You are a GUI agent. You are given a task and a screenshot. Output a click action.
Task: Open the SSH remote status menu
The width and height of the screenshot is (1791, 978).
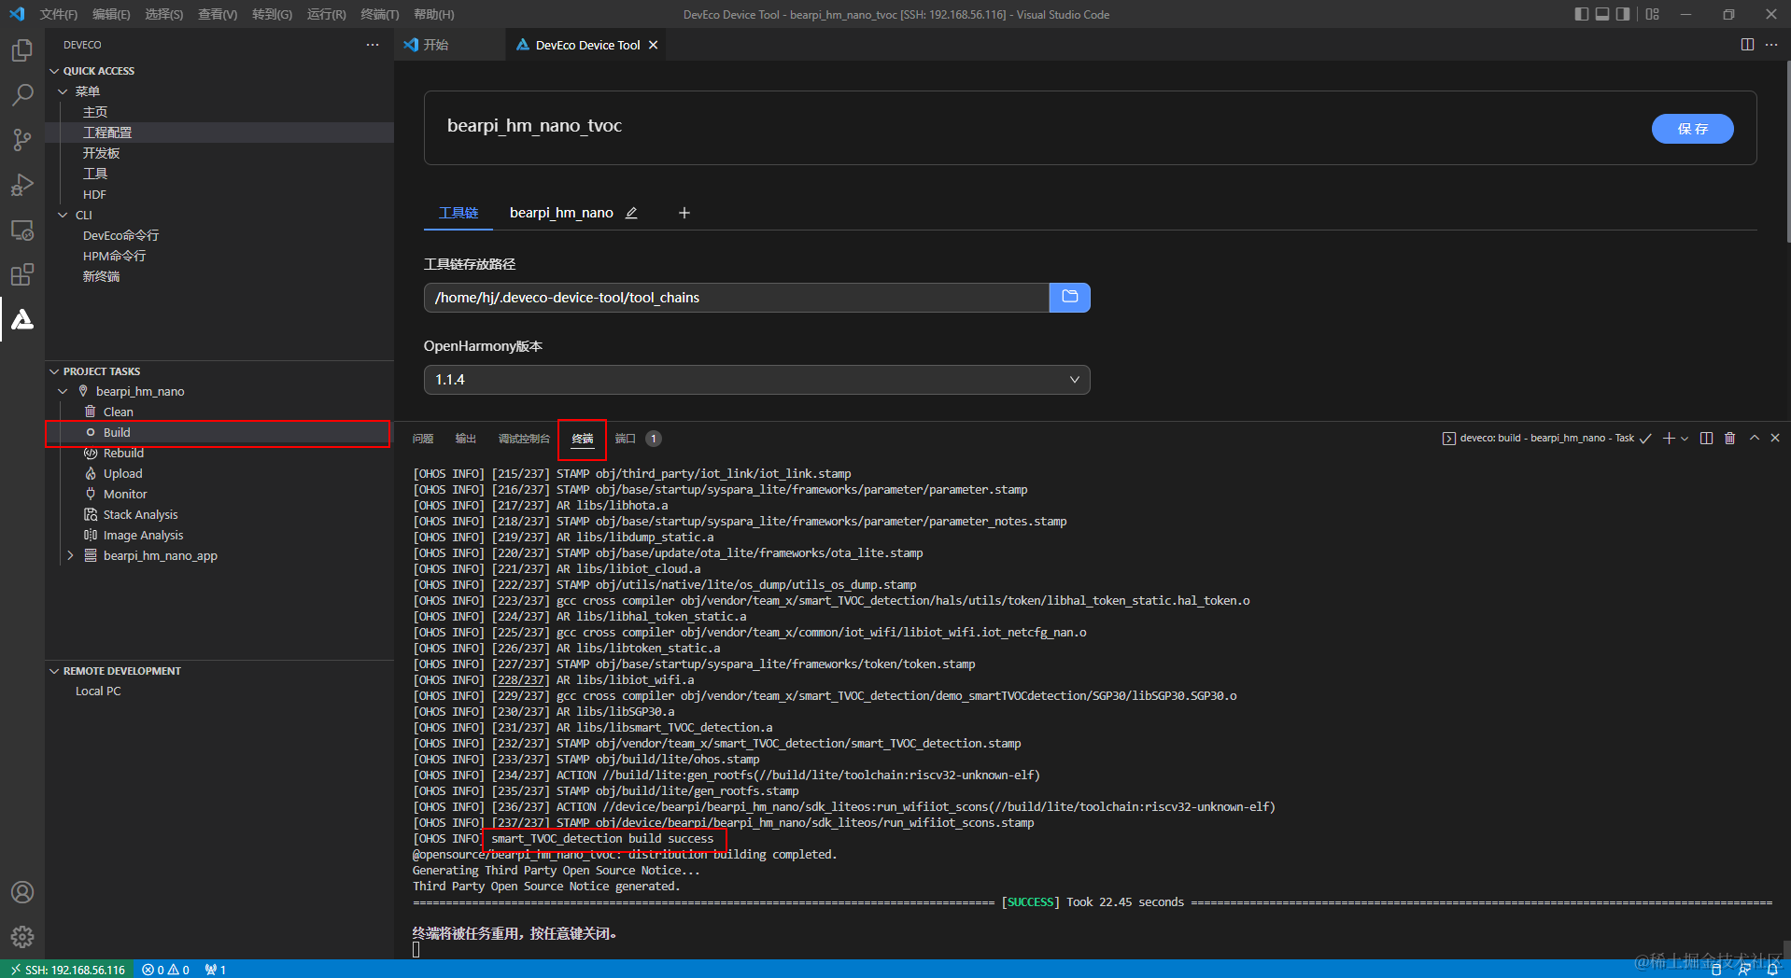[x=67, y=970]
